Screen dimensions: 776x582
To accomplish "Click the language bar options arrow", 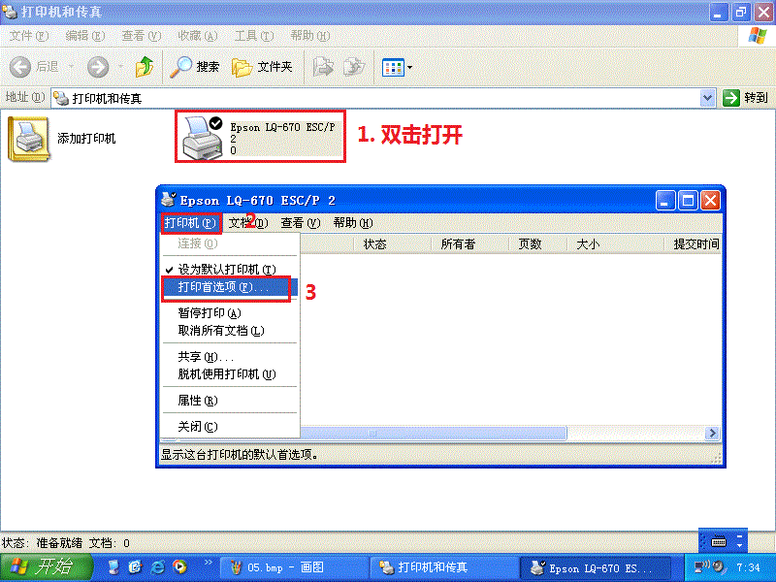I will click(x=739, y=545).
